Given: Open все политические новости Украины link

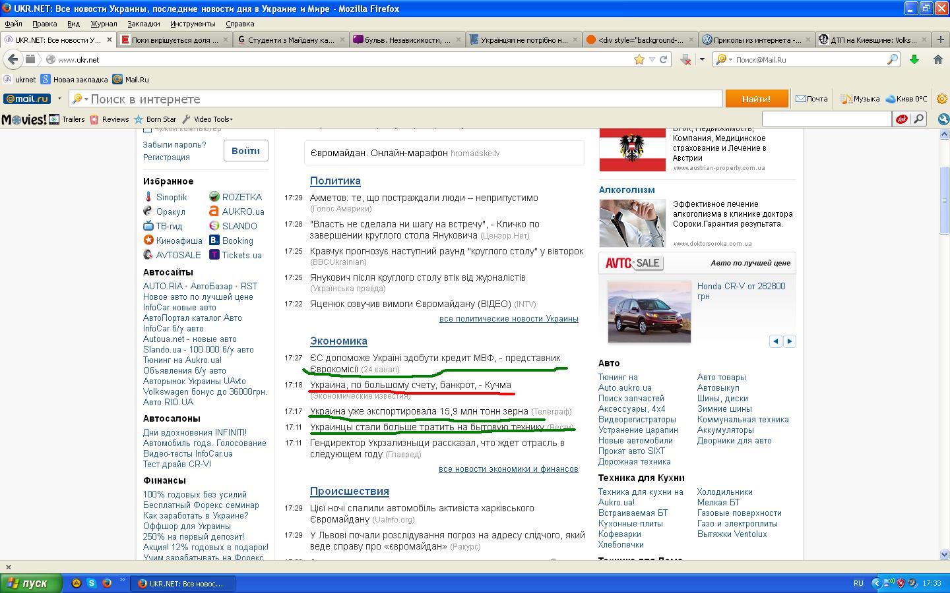Looking at the screenshot, I should coord(509,319).
